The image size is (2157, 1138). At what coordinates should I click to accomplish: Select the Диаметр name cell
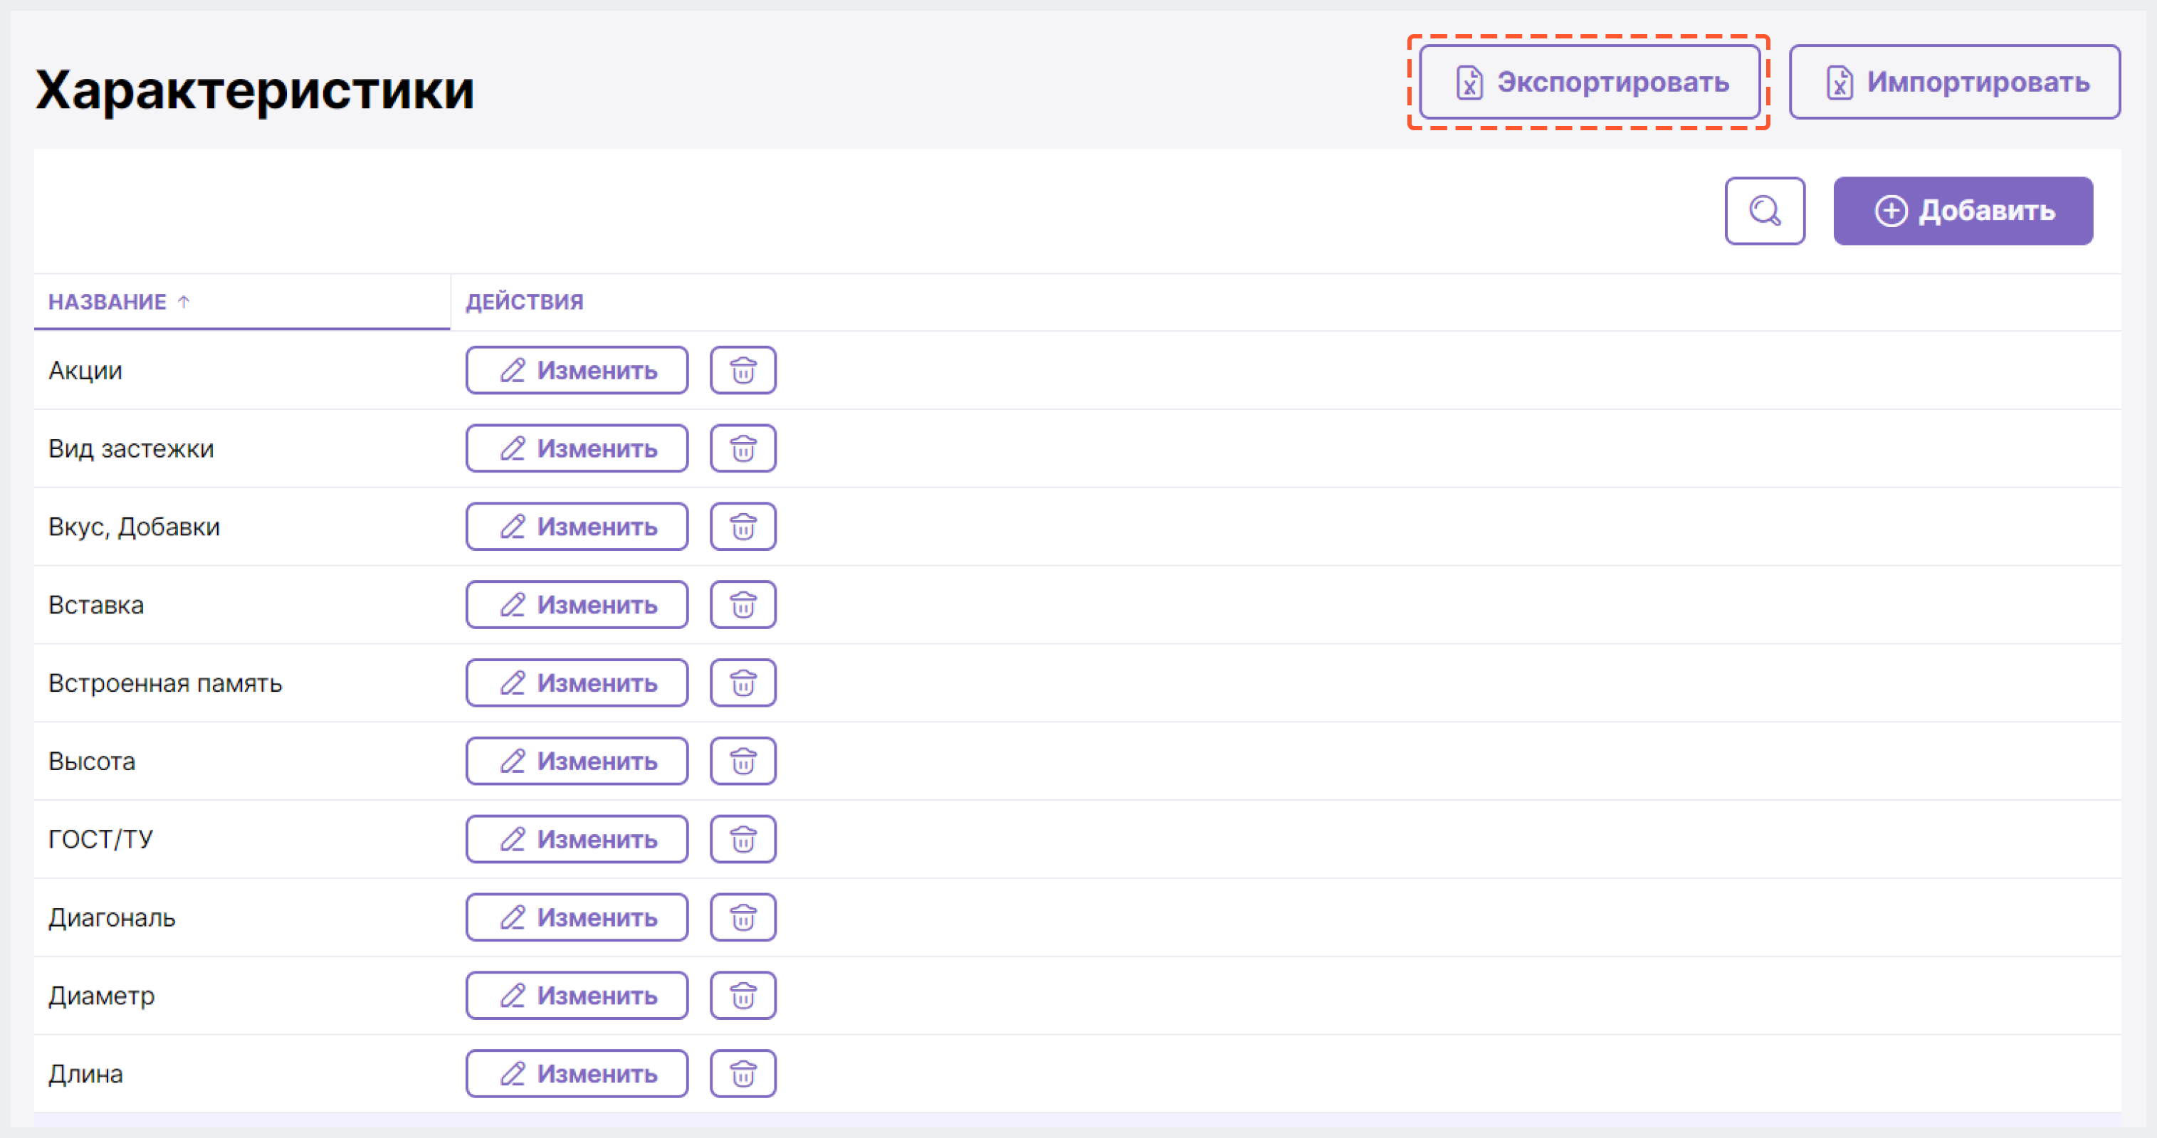[x=242, y=996]
